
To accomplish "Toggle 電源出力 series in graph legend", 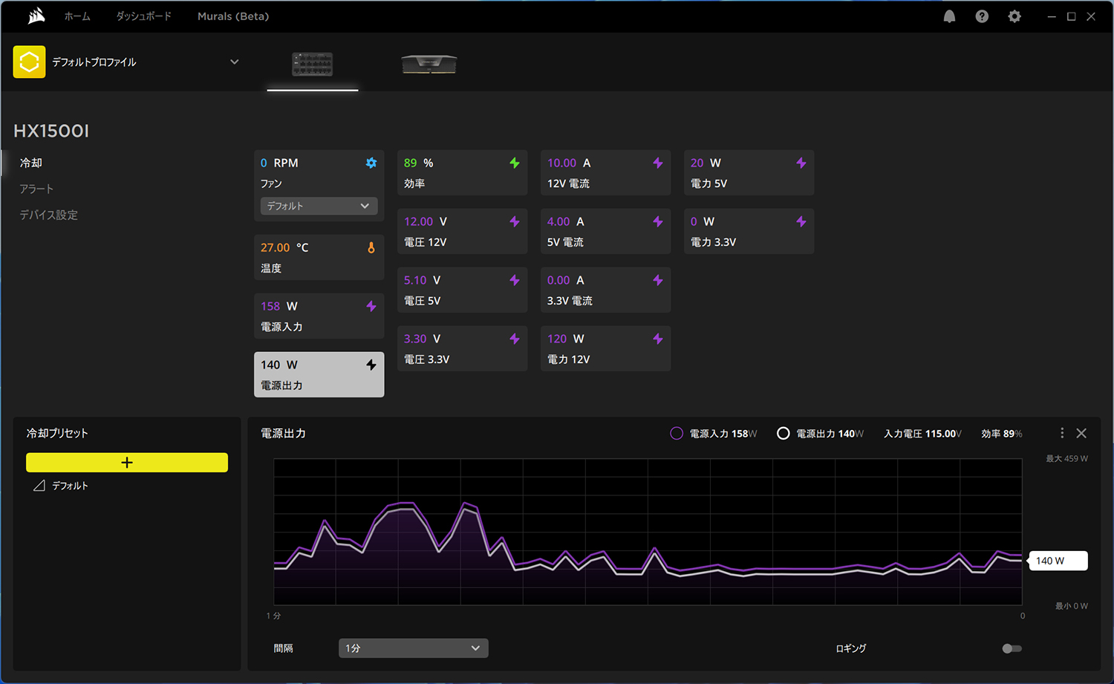I will click(x=783, y=434).
